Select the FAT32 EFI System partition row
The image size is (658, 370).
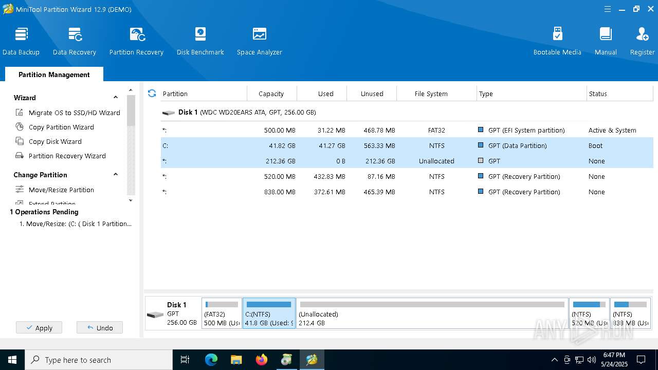tap(407, 130)
